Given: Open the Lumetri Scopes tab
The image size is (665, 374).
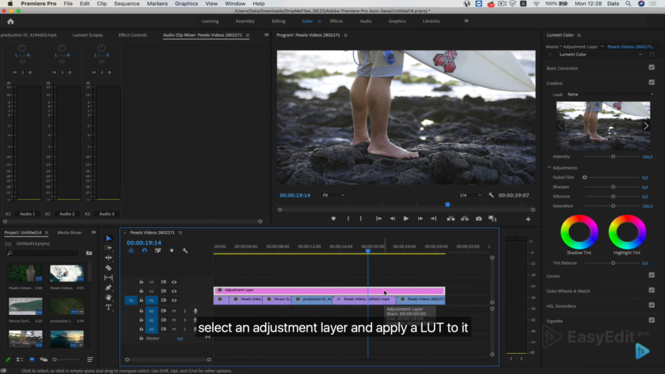Looking at the screenshot, I should (x=88, y=35).
